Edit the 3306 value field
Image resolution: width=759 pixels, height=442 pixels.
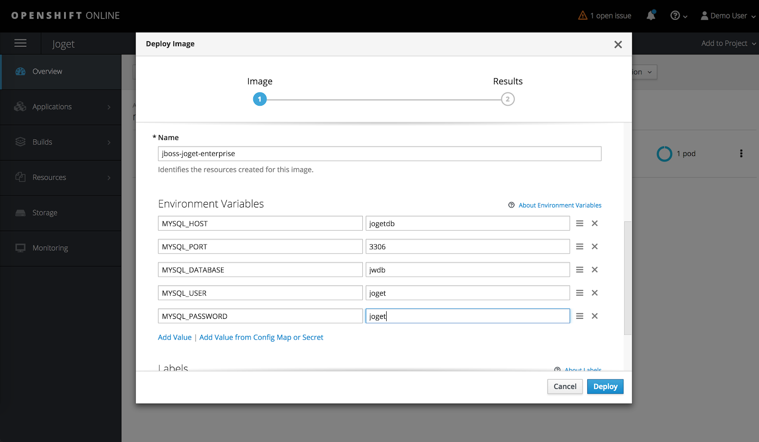(468, 247)
